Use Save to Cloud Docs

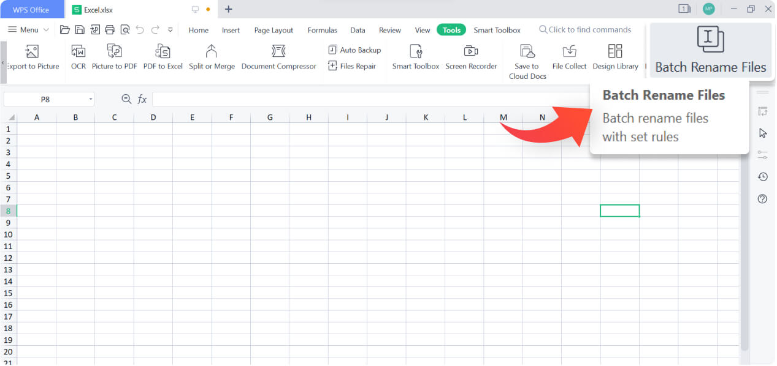click(x=527, y=61)
